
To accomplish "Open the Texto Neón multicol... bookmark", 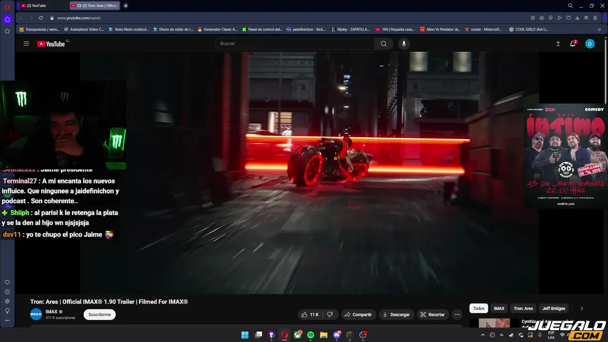I will (129, 29).
